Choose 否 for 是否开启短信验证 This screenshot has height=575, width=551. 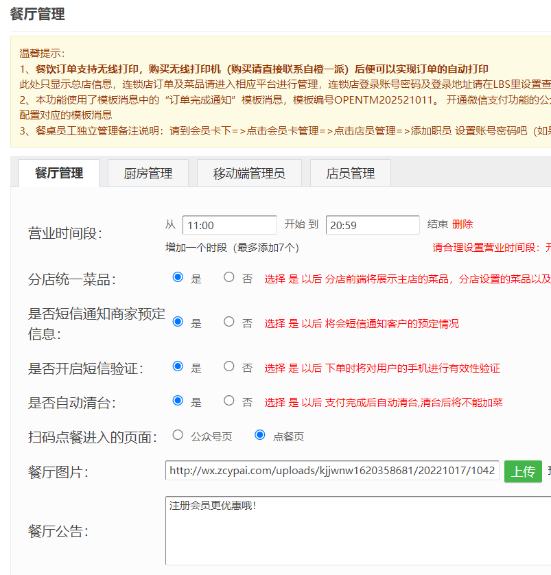click(229, 366)
